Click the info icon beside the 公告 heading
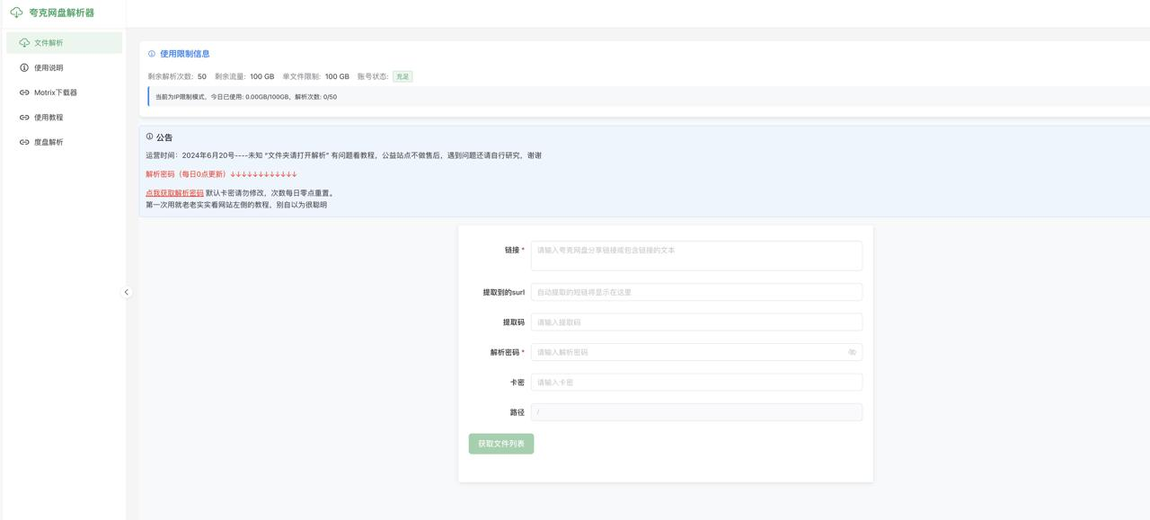Screen dimensions: 1150x520 149,136
